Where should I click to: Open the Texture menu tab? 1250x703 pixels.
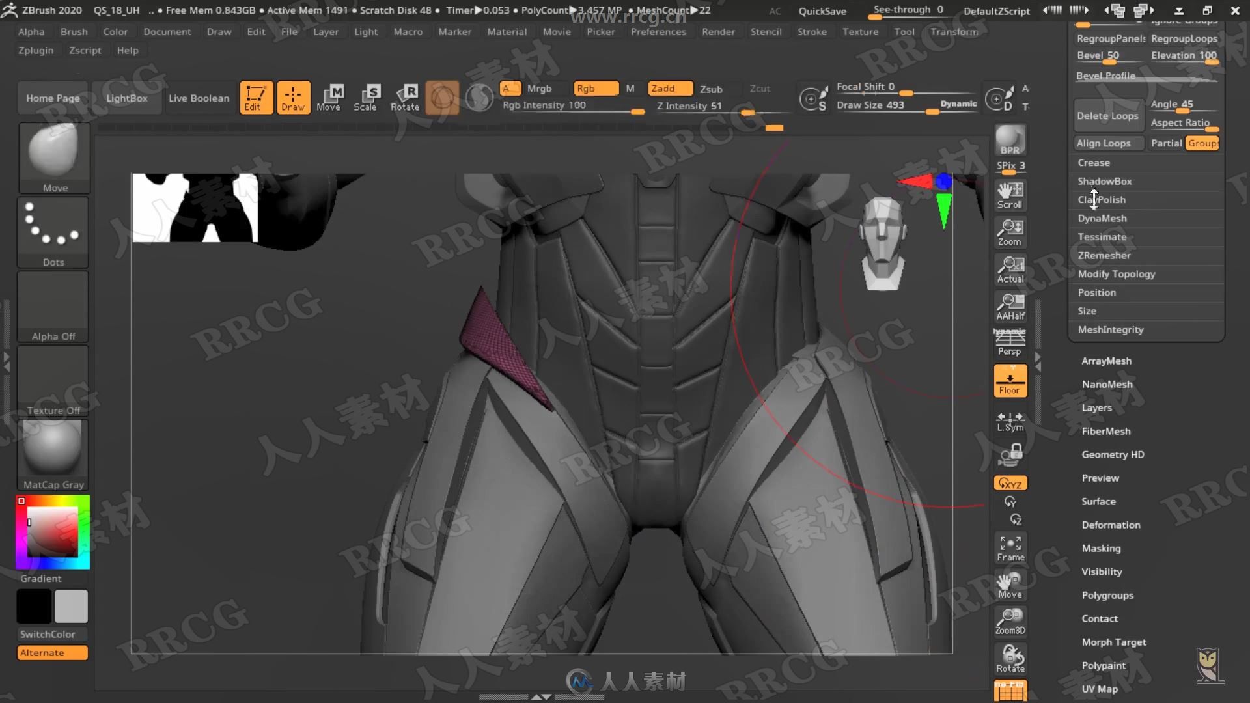[x=859, y=32]
